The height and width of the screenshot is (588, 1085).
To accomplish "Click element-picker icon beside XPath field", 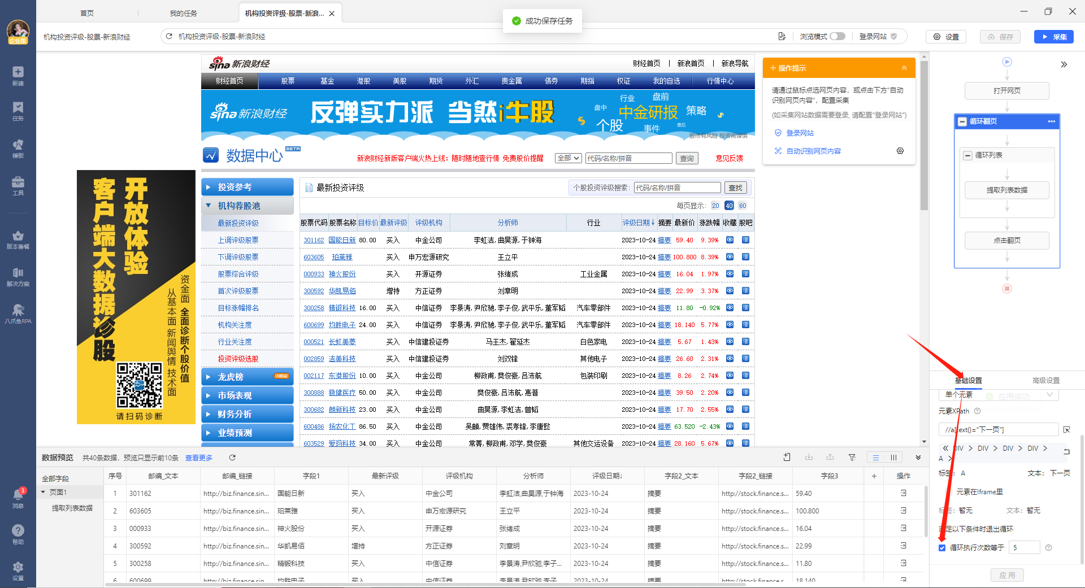I will click(x=1067, y=430).
